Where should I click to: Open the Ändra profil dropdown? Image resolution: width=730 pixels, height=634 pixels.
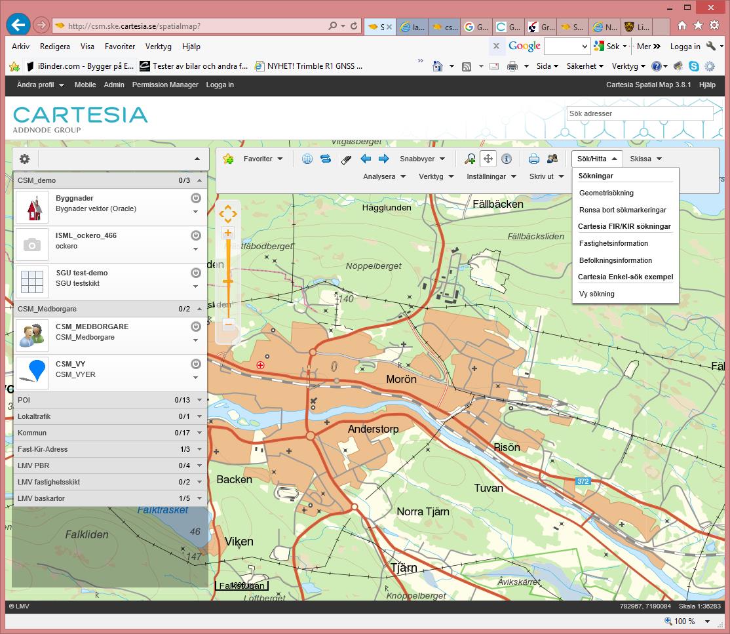pyautogui.click(x=41, y=85)
